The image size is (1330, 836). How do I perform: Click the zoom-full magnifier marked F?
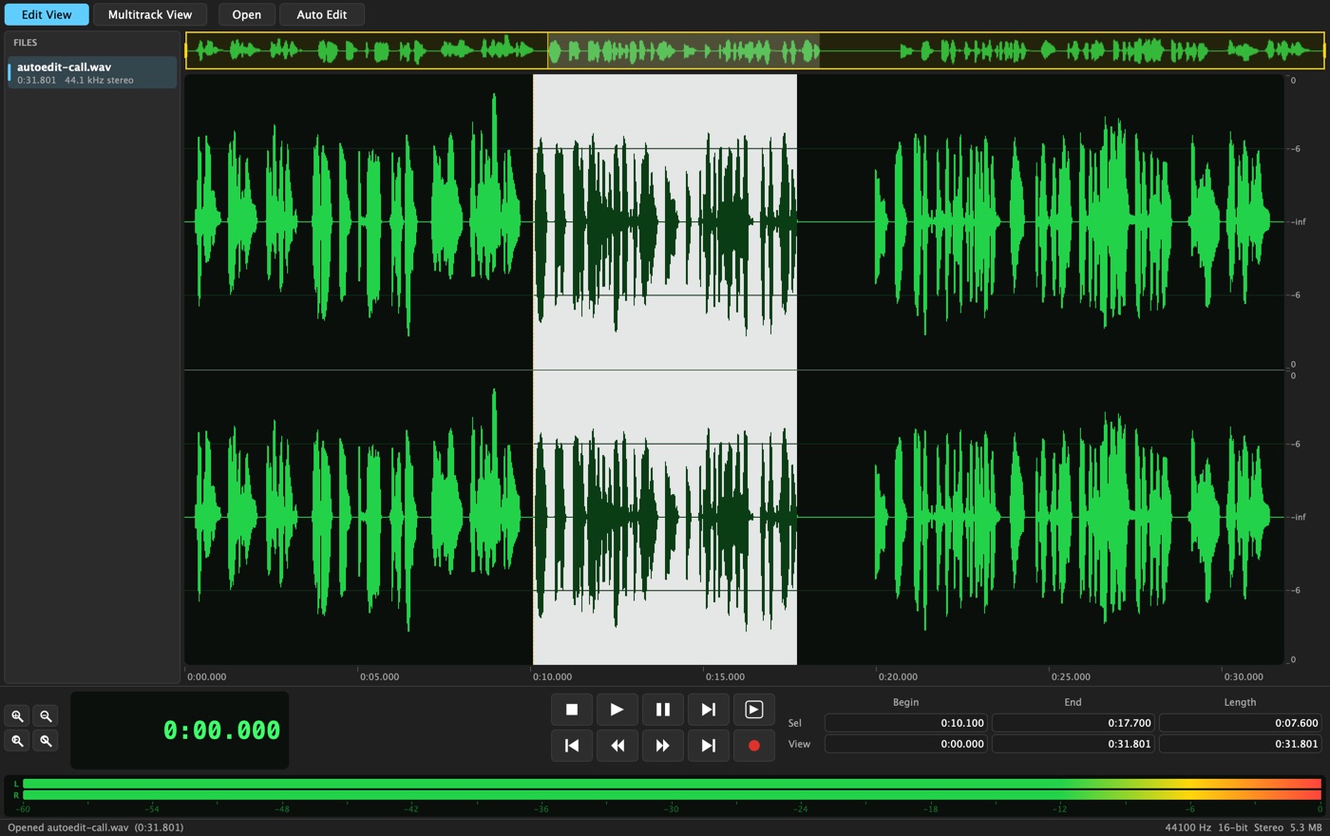17,741
